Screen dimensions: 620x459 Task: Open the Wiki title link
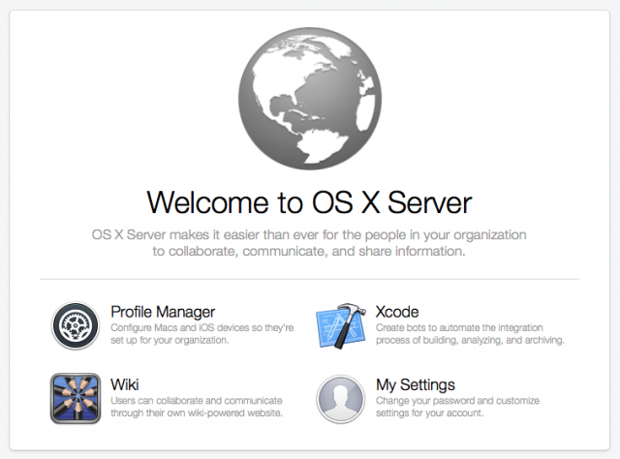(125, 384)
